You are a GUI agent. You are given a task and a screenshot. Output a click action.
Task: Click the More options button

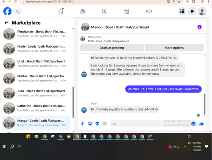point(174,48)
